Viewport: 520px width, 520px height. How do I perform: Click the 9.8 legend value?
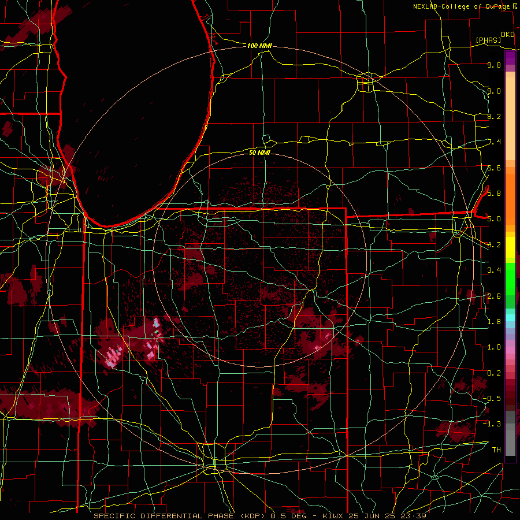494,65
